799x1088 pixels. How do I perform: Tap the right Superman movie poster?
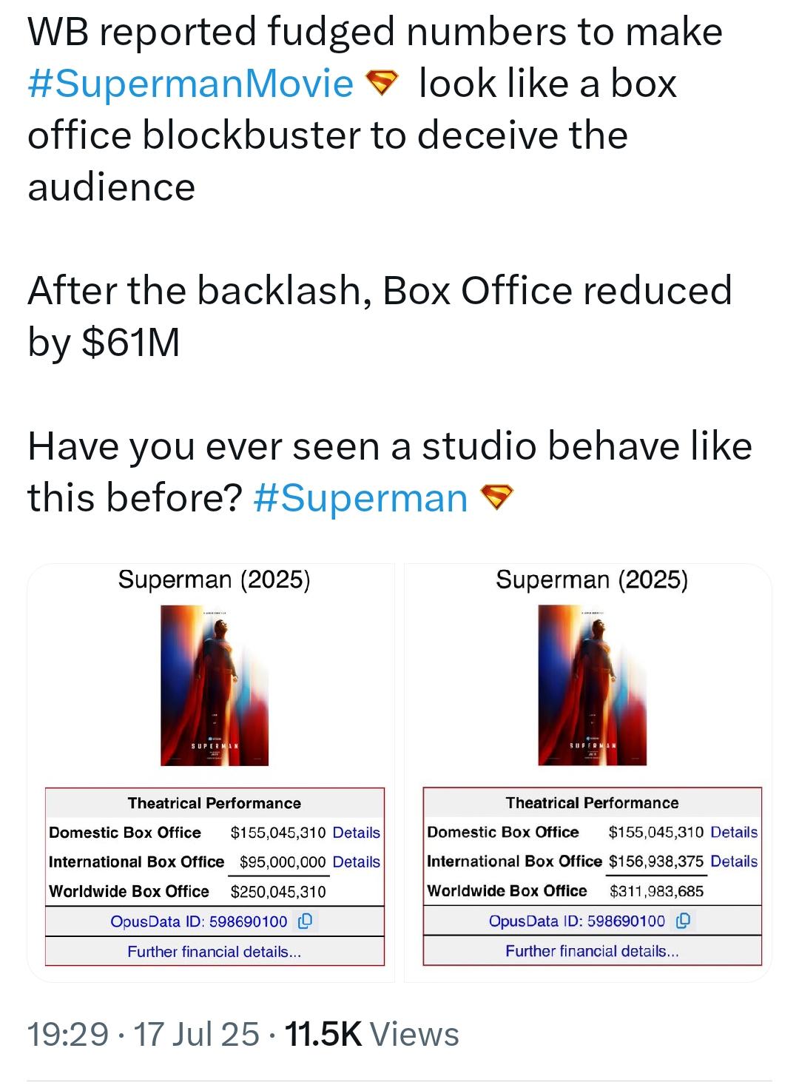(x=593, y=685)
